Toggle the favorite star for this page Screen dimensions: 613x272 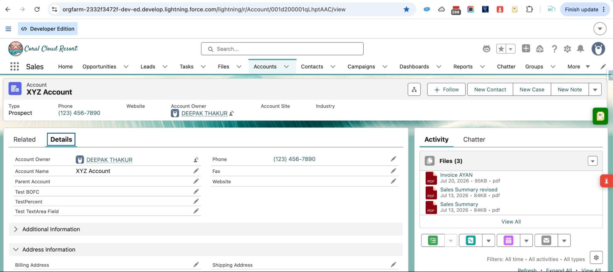(x=501, y=49)
